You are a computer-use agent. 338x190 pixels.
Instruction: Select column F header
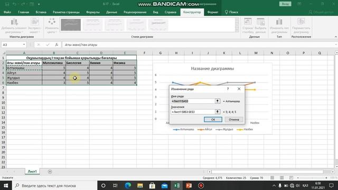[x=144, y=53]
